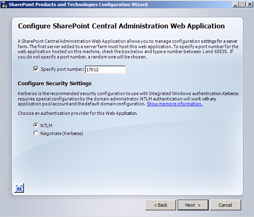Uncheck the Specify port number checkbox
This screenshot has height=217, width=254.
pos(36,69)
